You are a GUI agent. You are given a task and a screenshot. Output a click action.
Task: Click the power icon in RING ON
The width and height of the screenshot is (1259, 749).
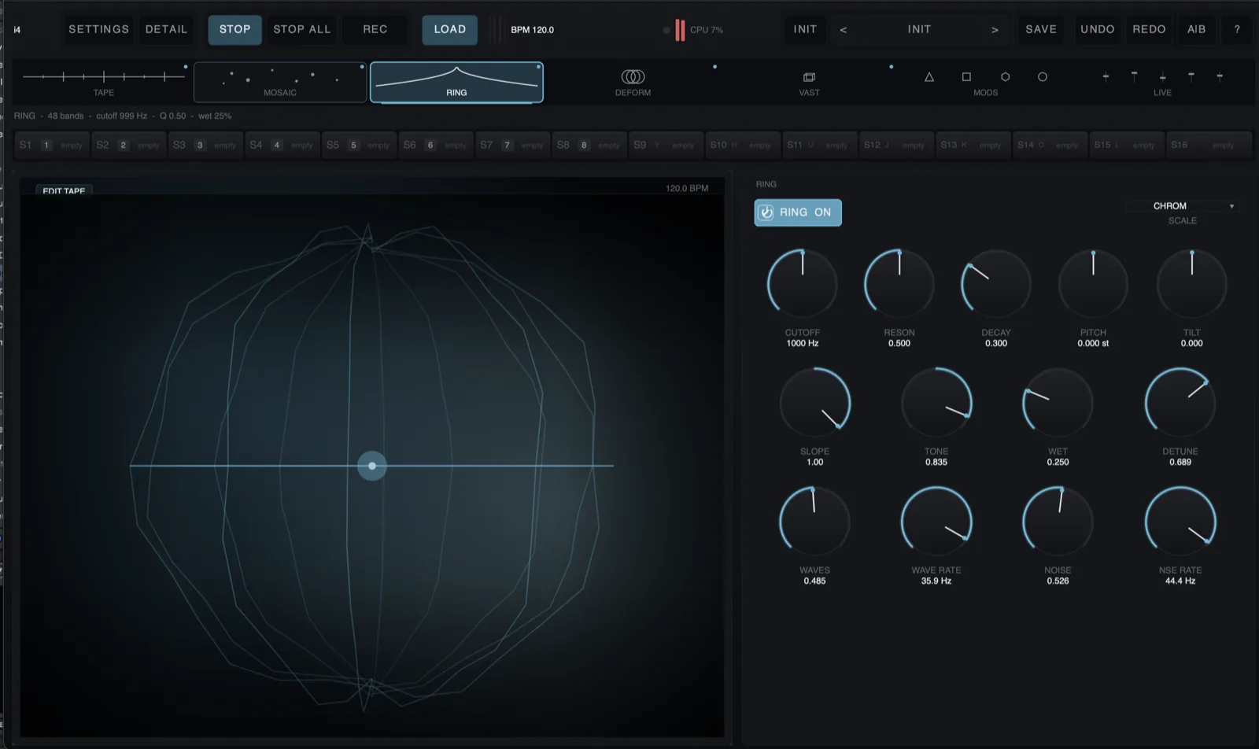[x=766, y=212]
